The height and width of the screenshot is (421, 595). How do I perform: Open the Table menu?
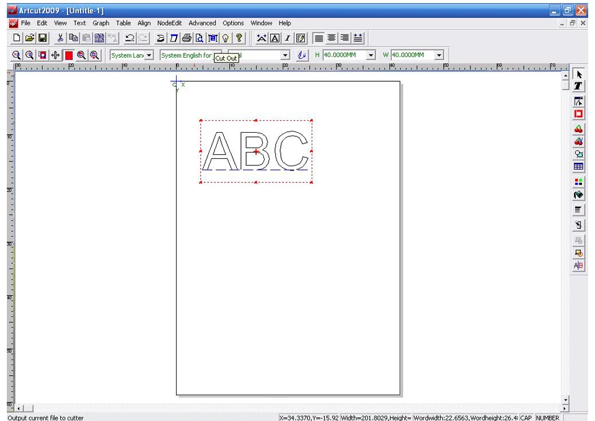pos(123,23)
